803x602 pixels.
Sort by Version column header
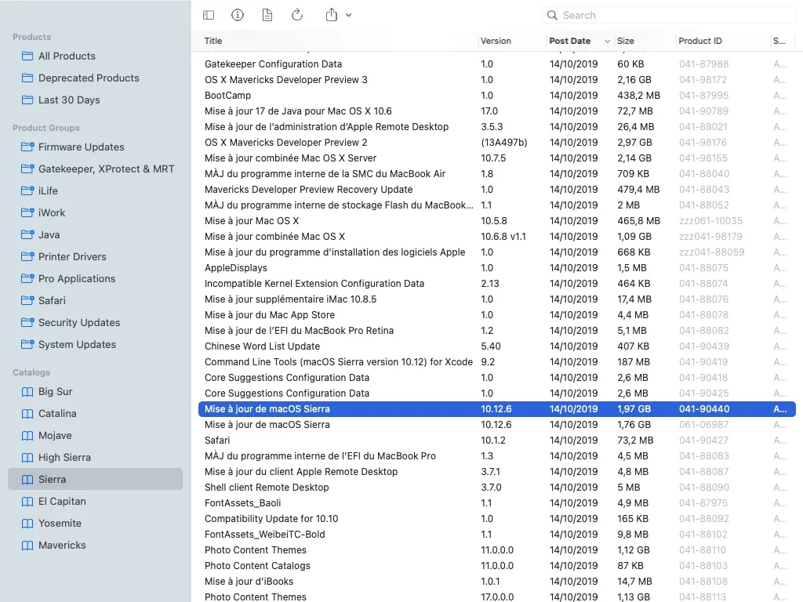(x=496, y=41)
